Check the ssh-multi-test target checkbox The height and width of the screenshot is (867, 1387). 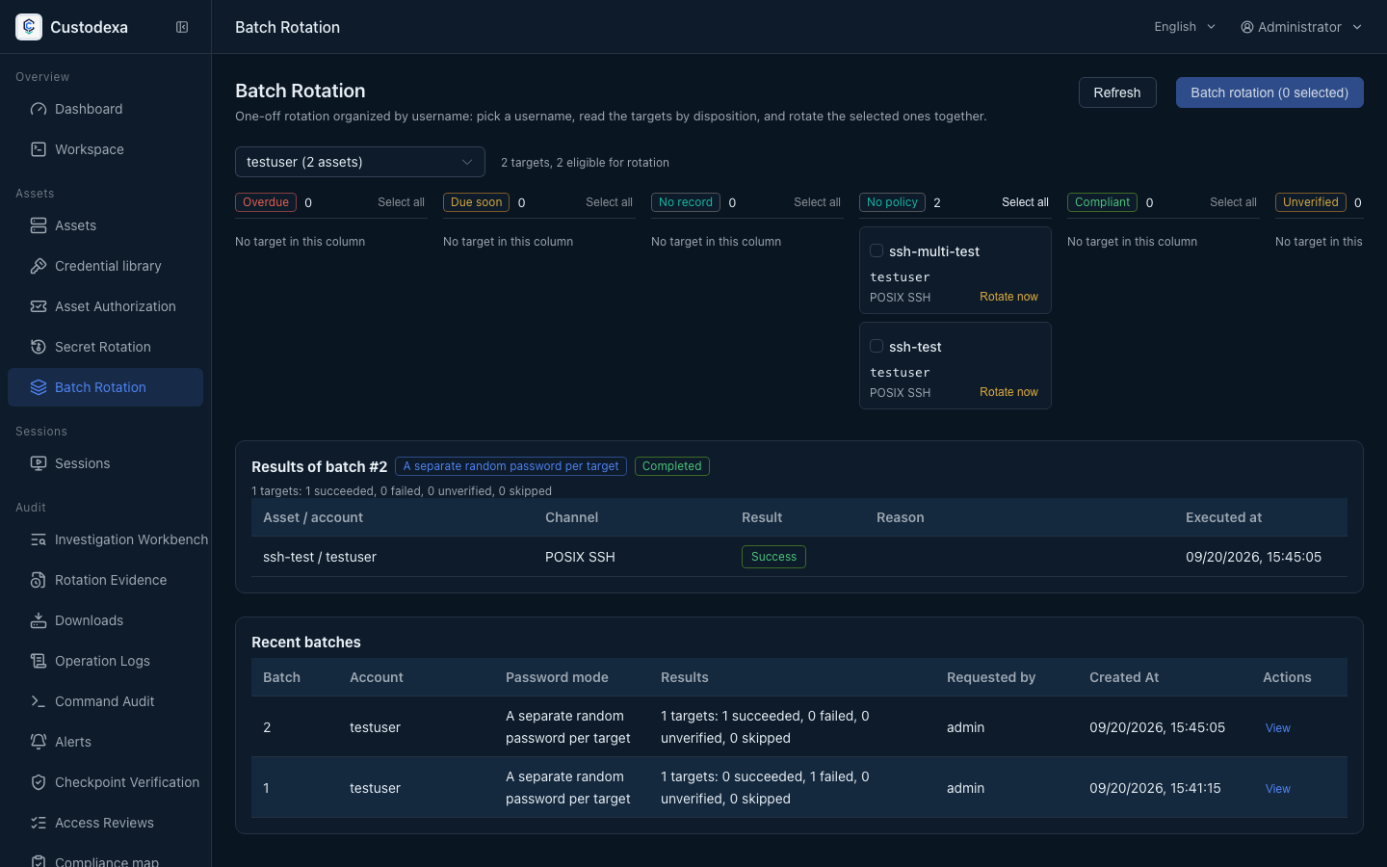pos(877,250)
